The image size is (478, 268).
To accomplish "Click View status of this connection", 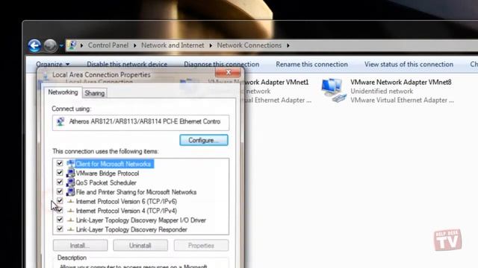I will (x=409, y=65).
